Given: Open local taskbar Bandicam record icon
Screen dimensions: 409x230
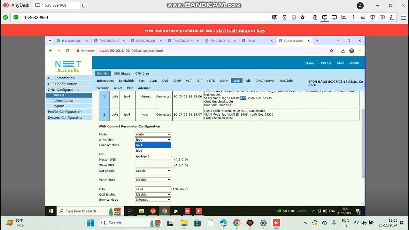Looking at the screenshot, I should click(250, 223).
